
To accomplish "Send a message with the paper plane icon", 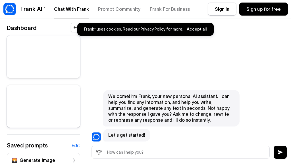I will 280,152.
